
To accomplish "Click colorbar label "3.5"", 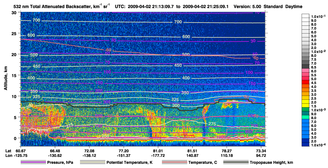I will pyautogui.click(x=314, y=91).
